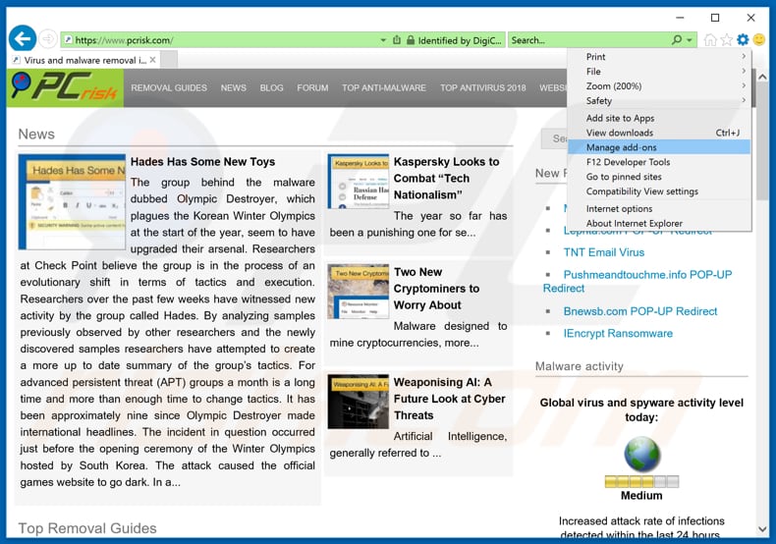Image resolution: width=776 pixels, height=544 pixels.
Task: Click the browser Back arrow button
Action: (x=22, y=39)
